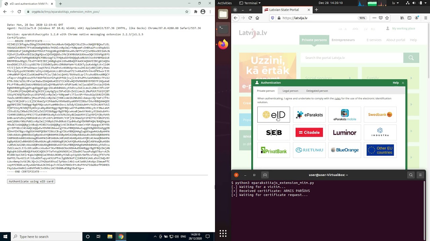Show hidden tray icons chevron
The height and width of the screenshot is (241, 430).
coord(155,236)
